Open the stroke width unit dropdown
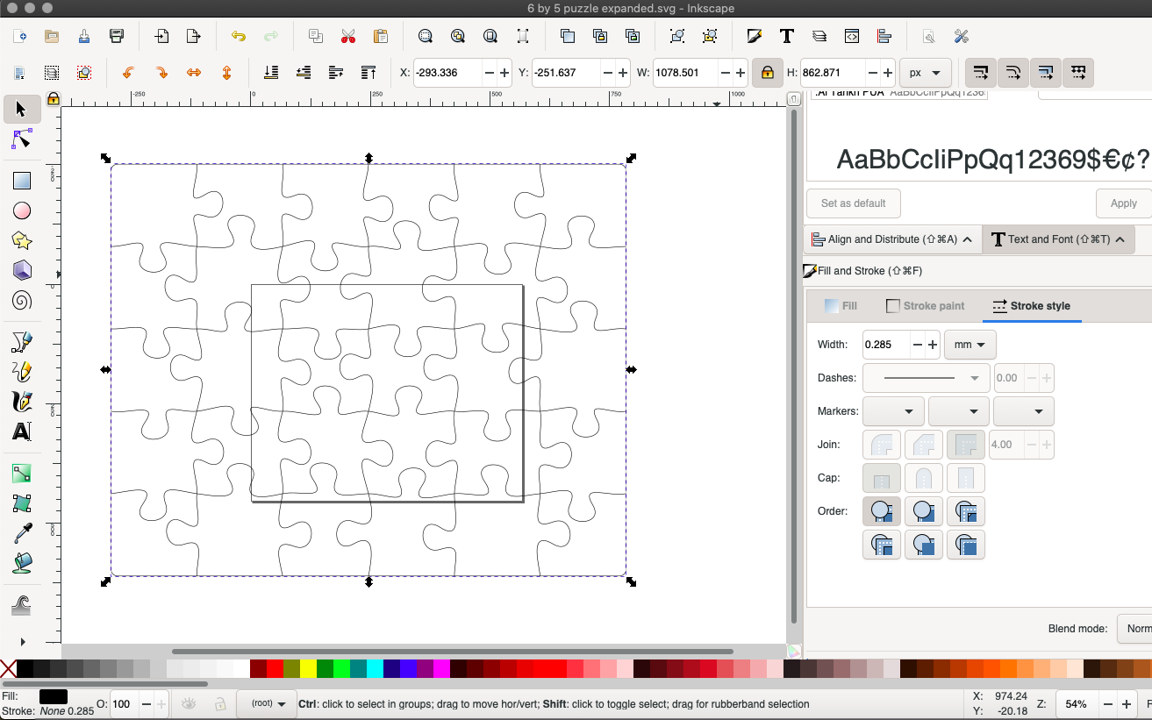 [x=970, y=345]
